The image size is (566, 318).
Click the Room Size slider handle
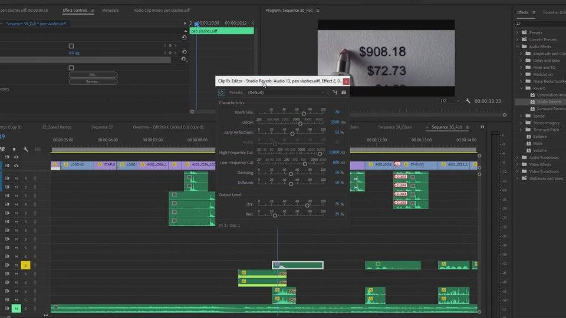pos(304,113)
